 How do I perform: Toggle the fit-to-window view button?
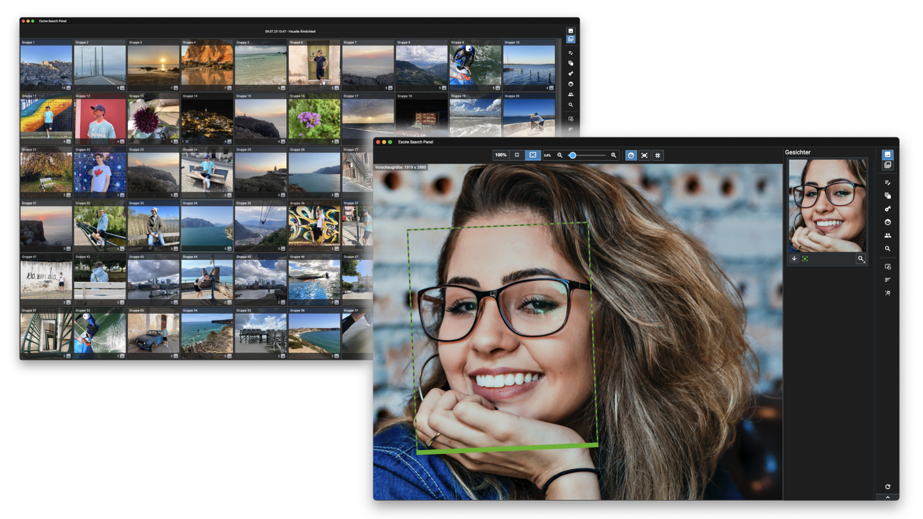(533, 155)
